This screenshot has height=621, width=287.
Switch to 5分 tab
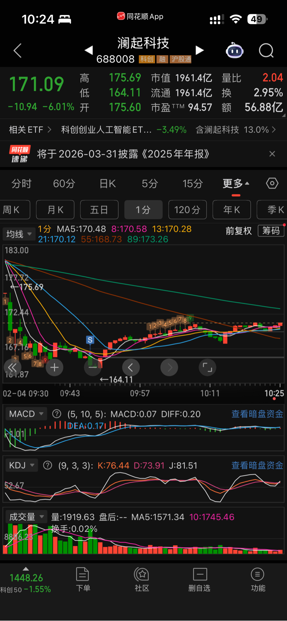click(150, 183)
